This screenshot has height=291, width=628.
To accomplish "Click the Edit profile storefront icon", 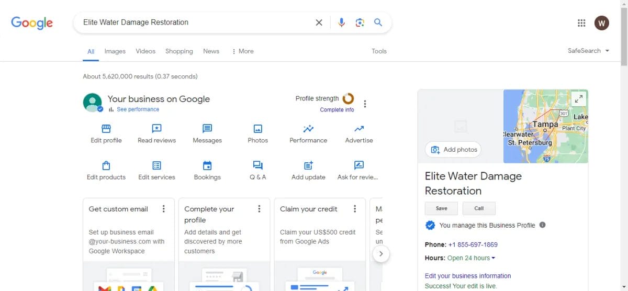I will [106, 129].
